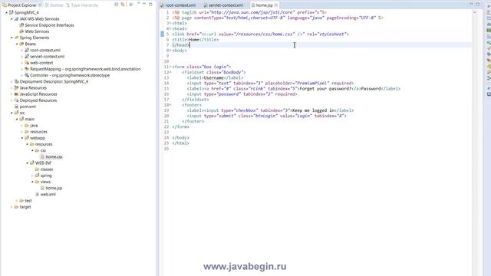Collapse the Beans node
Viewport: 491px width, 276px height.
pyautogui.click(x=17, y=44)
